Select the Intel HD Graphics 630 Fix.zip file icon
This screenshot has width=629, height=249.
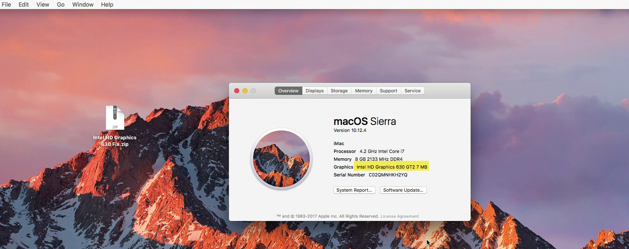click(x=115, y=118)
